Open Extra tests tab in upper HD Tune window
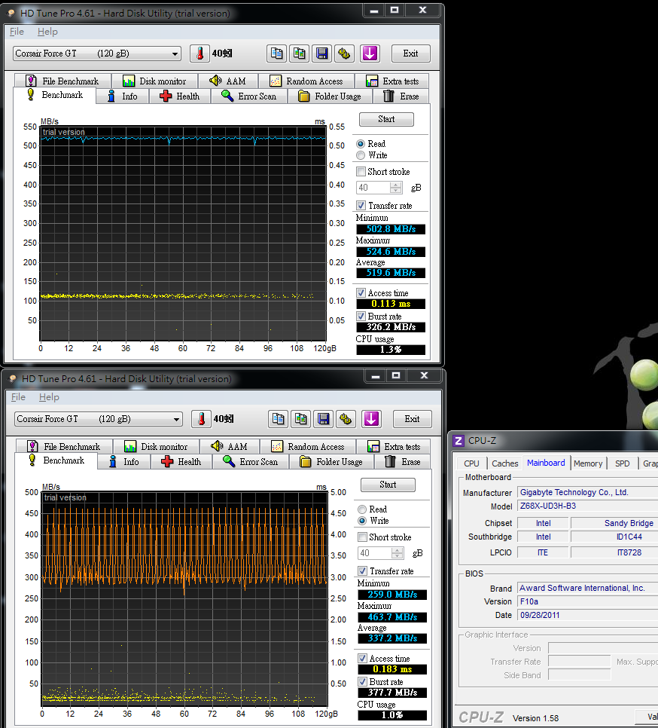 point(391,81)
